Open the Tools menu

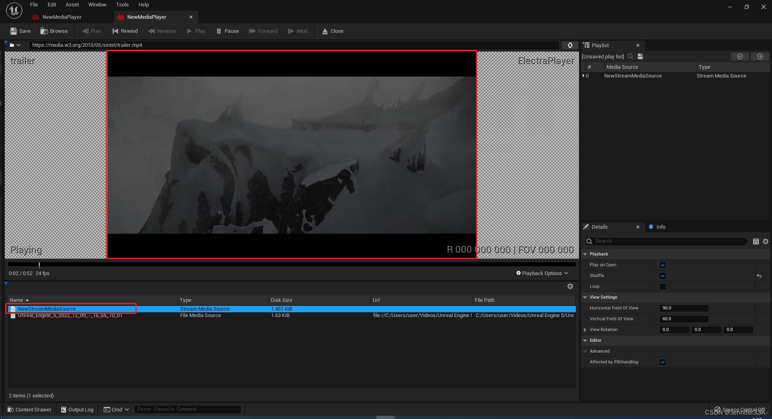[122, 4]
